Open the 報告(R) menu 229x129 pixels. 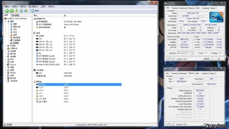point(23,6)
